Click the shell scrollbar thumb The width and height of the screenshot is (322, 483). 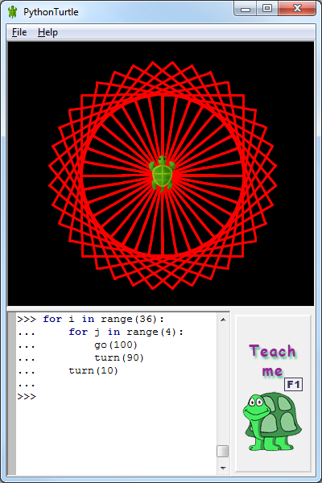click(223, 452)
